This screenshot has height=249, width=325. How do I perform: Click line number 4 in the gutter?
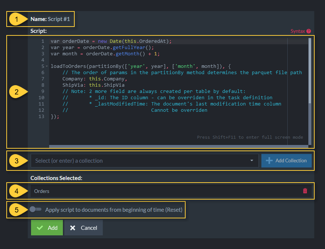click(43, 60)
